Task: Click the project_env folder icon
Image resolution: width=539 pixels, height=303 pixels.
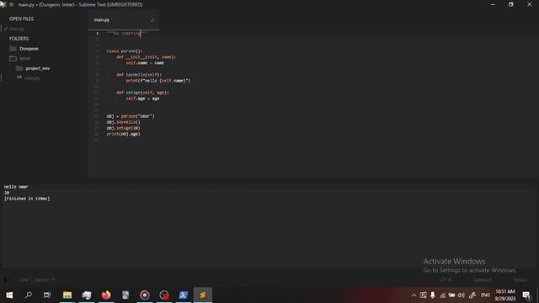Action: pyautogui.click(x=19, y=68)
